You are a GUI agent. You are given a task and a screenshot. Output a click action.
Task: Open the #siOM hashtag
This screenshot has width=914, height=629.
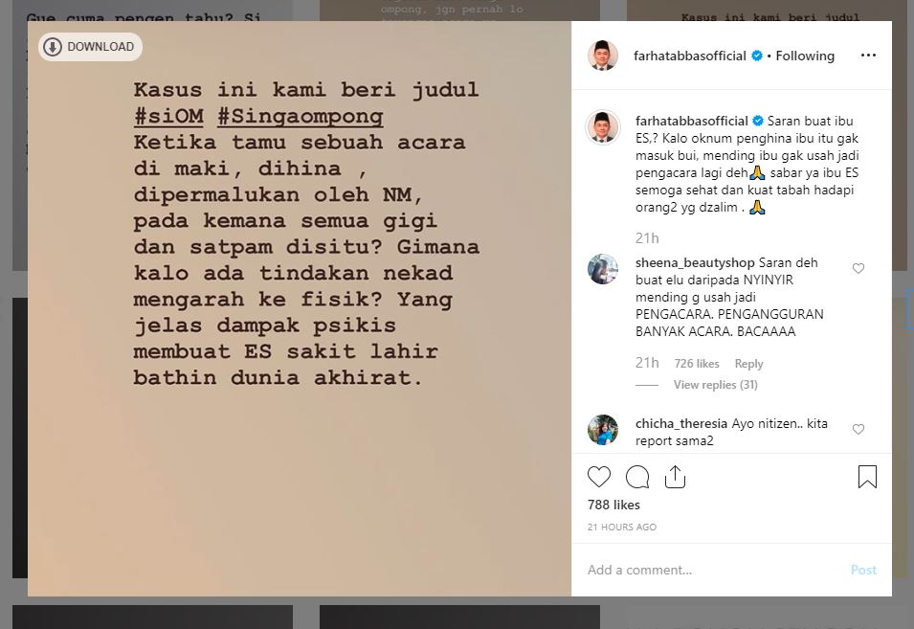point(168,116)
